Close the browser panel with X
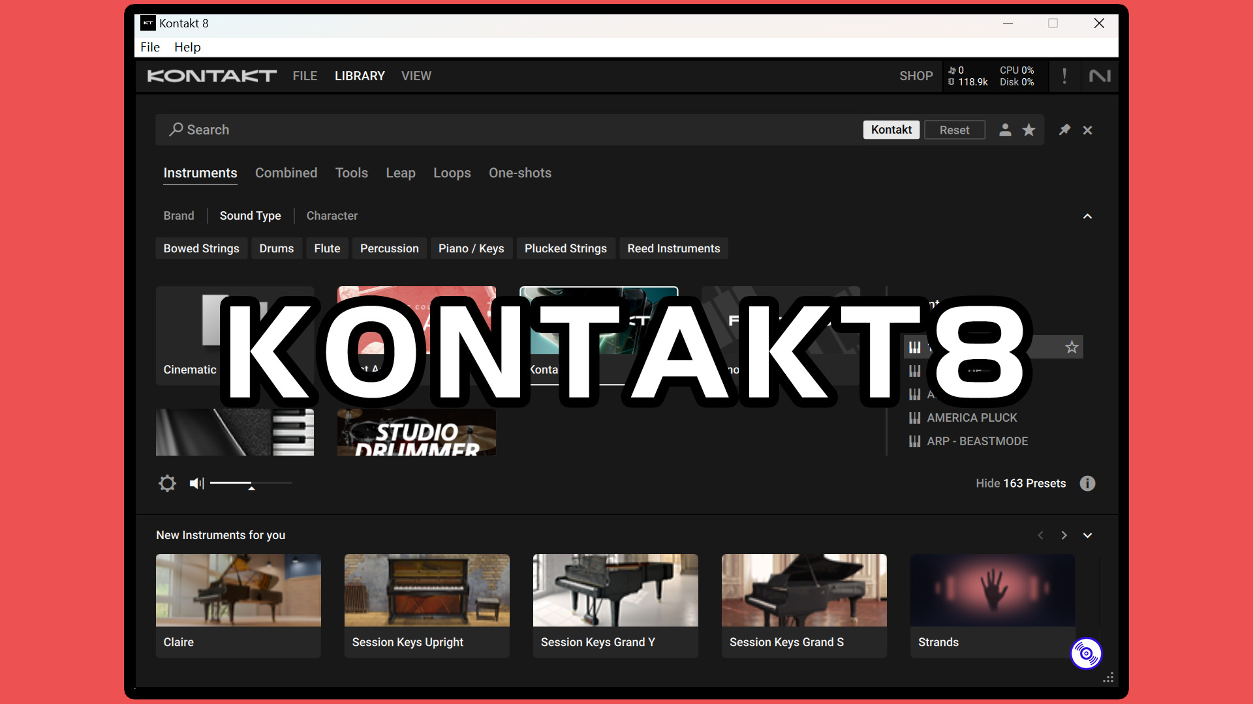Screen dimensions: 1253x704 [x=1087, y=130]
